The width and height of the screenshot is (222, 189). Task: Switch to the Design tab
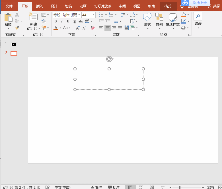click(x=54, y=6)
